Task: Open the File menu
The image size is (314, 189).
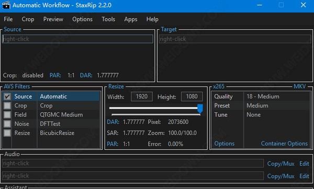Action: [x=8, y=19]
